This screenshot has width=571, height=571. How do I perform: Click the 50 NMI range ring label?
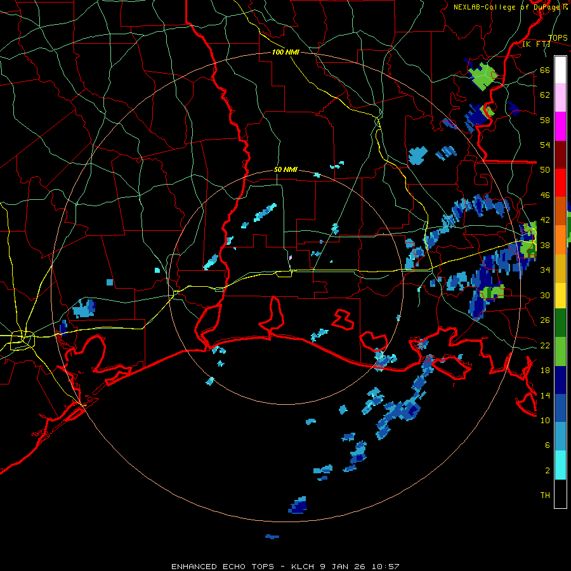pos(285,169)
